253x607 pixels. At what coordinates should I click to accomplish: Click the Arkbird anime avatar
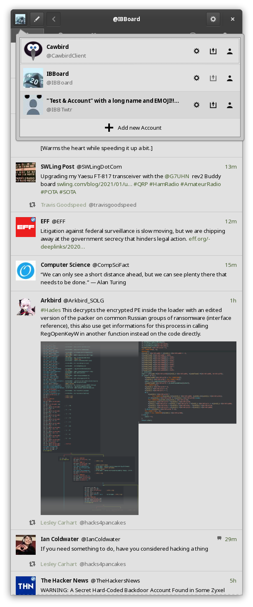[26, 306]
